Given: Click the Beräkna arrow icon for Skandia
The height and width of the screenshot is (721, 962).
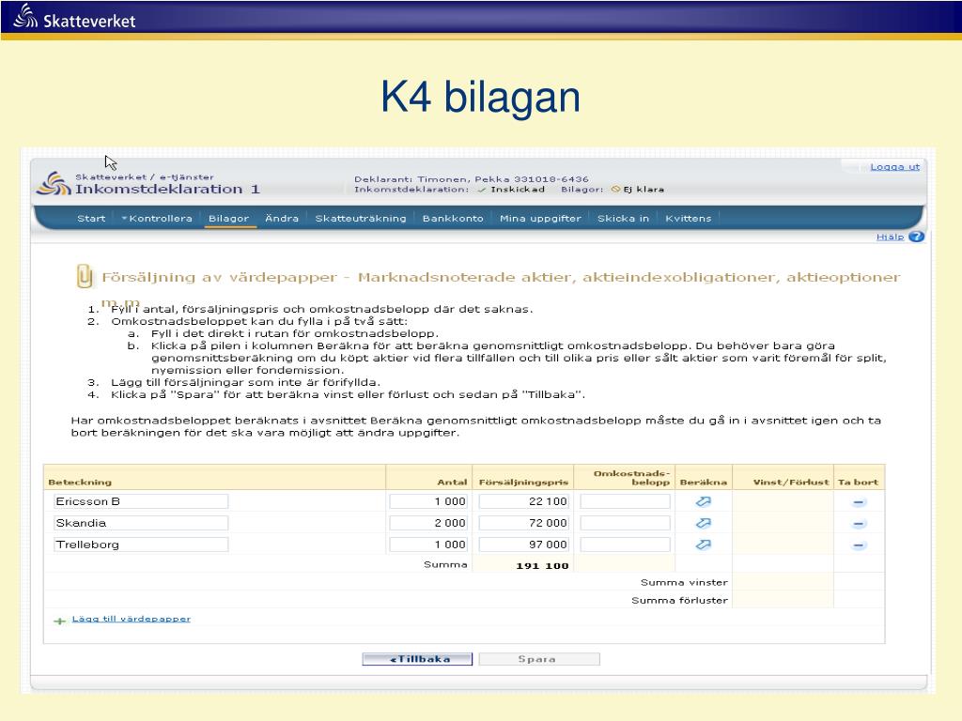Looking at the screenshot, I should pyautogui.click(x=703, y=523).
